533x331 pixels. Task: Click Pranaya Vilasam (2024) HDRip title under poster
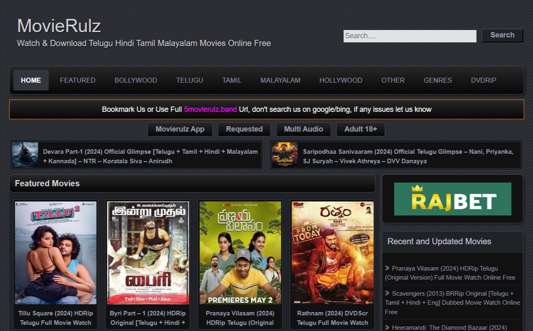pyautogui.click(x=240, y=318)
